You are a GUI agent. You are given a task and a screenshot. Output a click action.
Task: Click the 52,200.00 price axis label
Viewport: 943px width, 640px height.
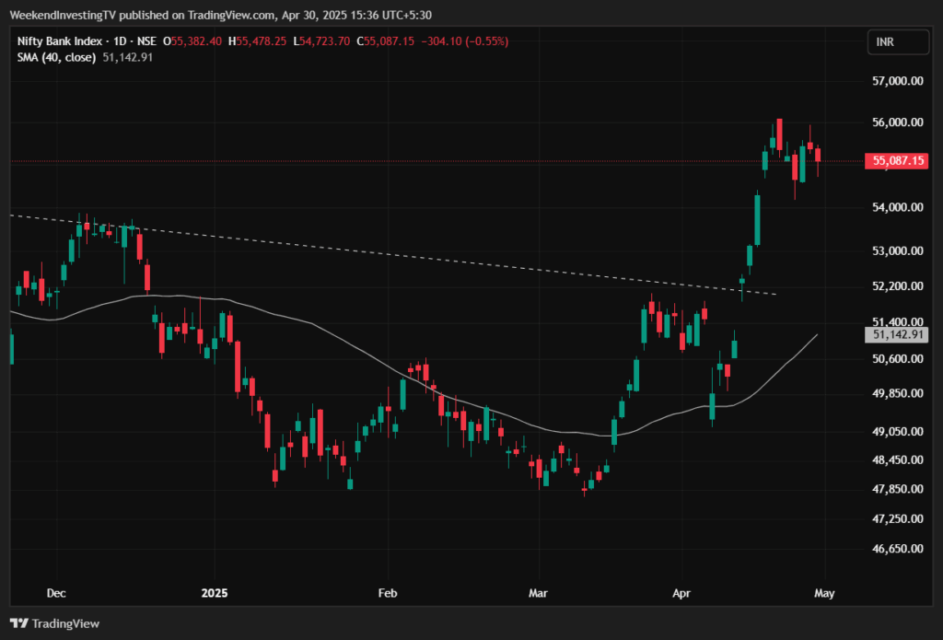898,285
